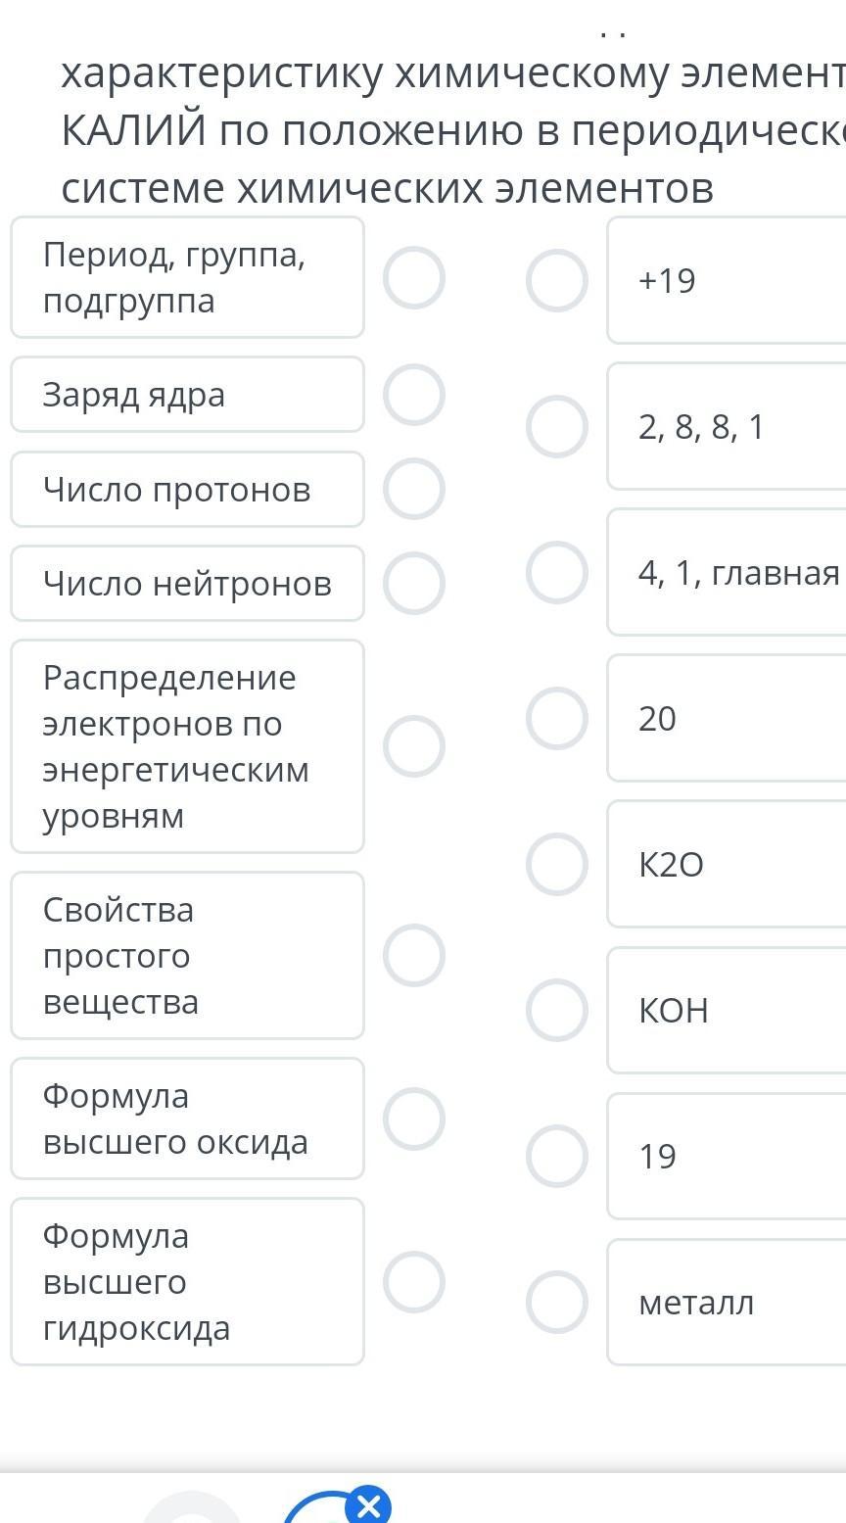
Task: Click the blue X icon at bottom
Action: pyautogui.click(x=368, y=1504)
